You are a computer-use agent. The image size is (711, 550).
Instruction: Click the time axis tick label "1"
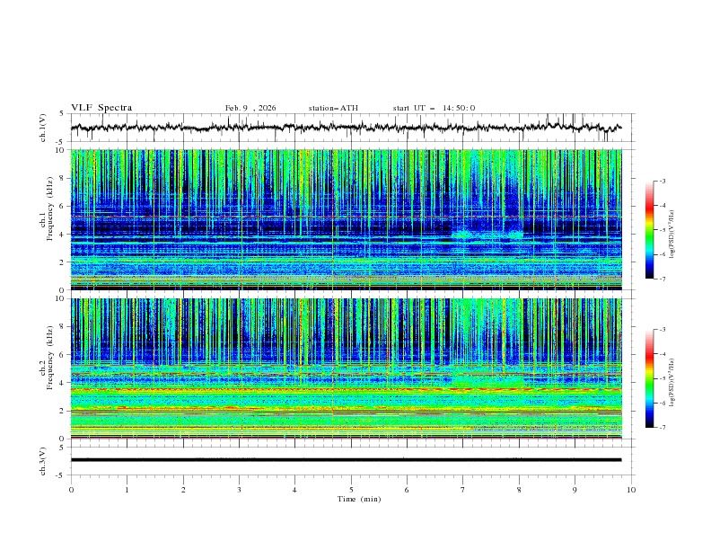127,490
